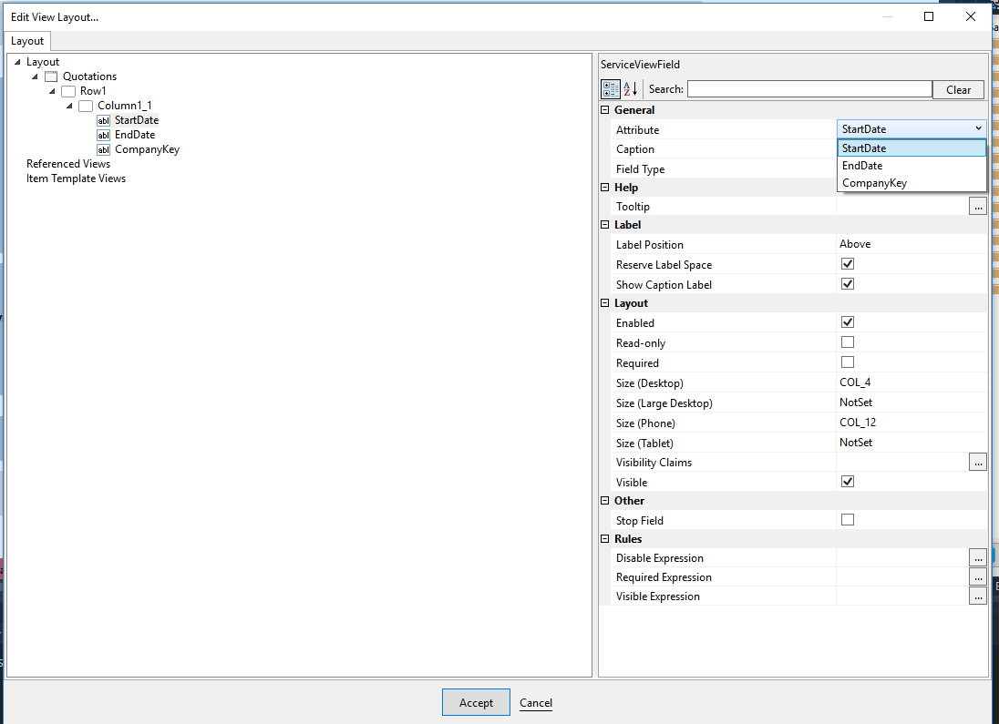Click the Label Position value Above
The height and width of the screenshot is (724, 999).
click(x=855, y=244)
